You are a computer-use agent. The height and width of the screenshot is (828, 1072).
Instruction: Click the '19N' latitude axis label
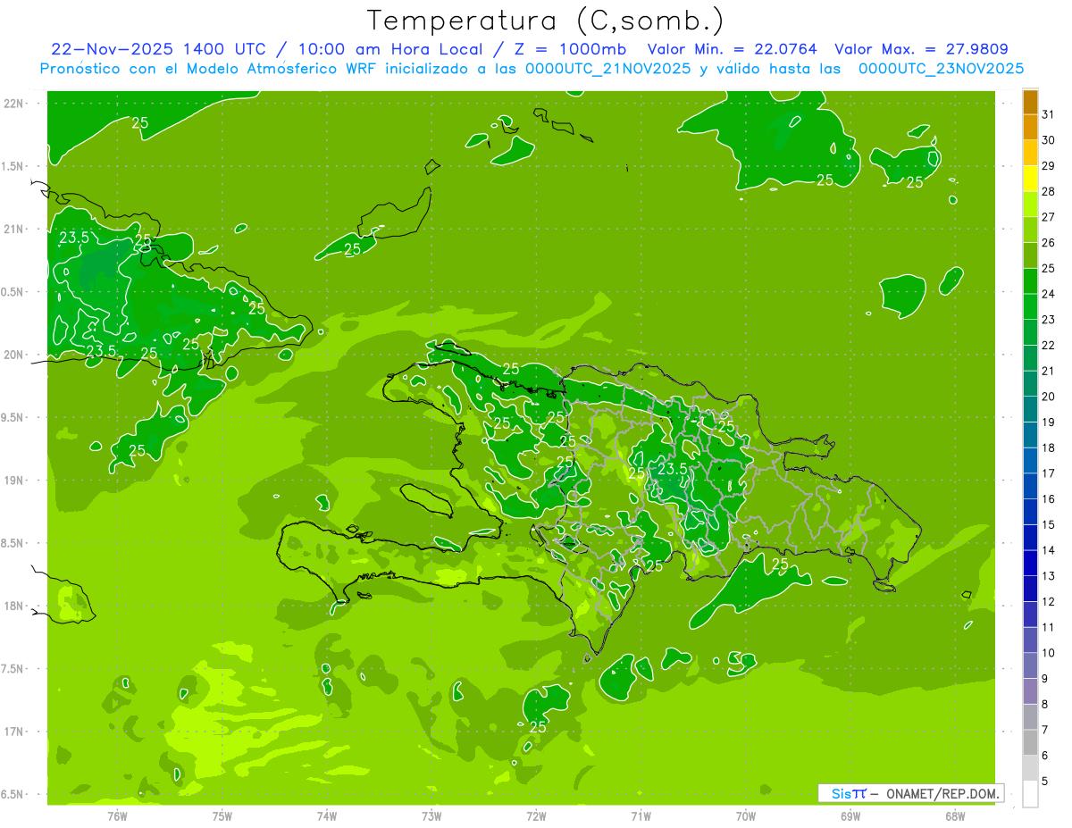point(14,481)
